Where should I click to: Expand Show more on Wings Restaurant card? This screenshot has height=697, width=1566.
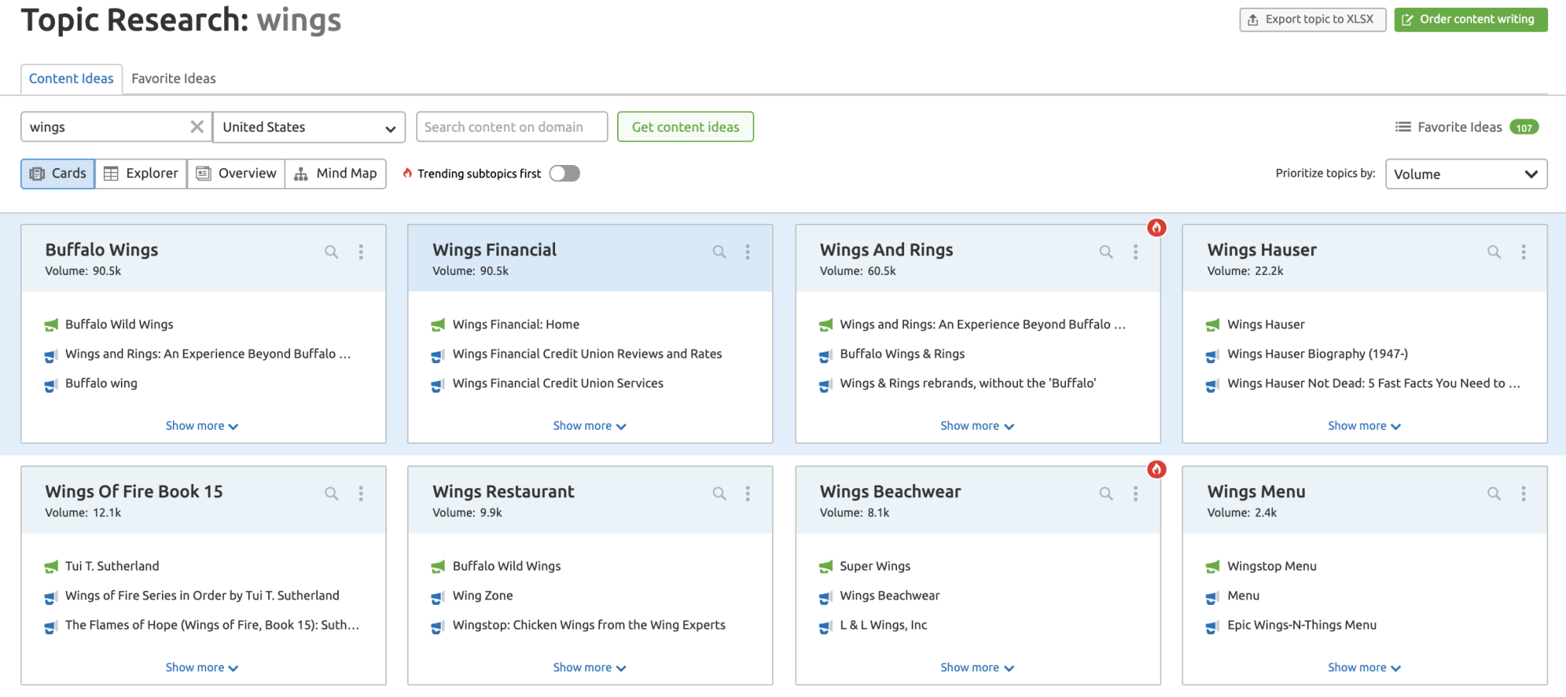589,668
